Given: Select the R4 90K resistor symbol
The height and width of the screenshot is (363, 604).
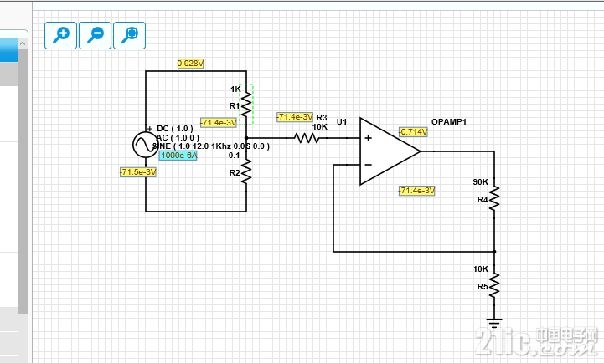Looking at the screenshot, I should click(494, 199).
